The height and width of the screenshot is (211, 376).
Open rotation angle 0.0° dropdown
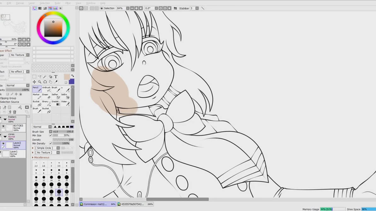click(156, 8)
